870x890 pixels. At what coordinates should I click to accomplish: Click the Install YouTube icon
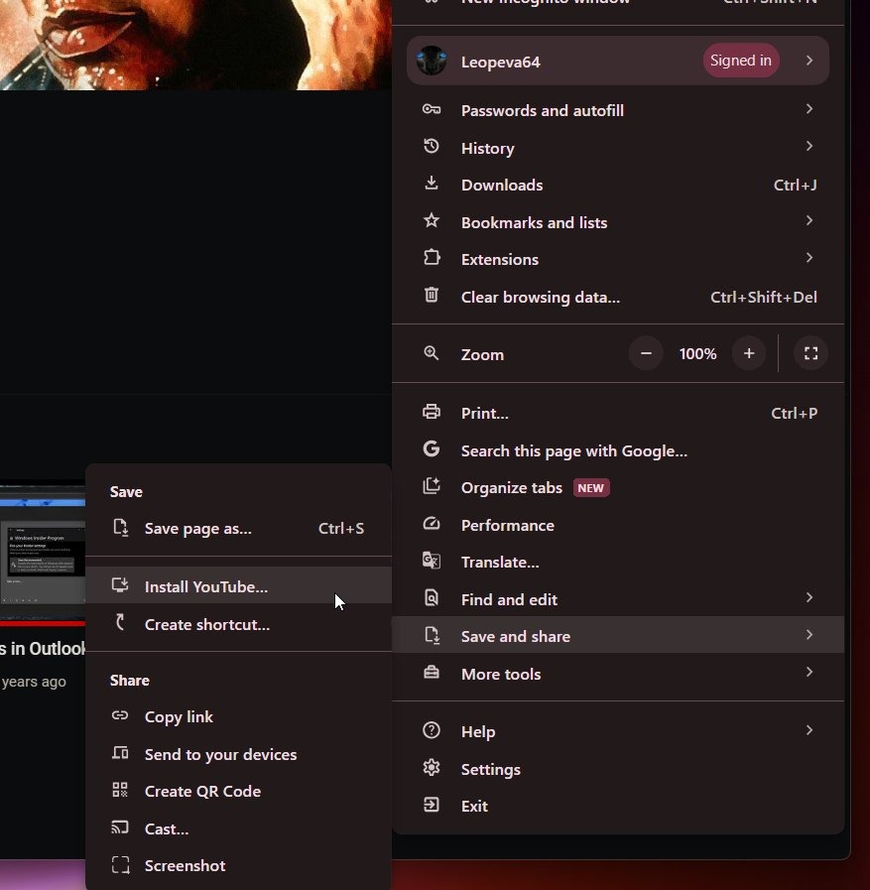pyautogui.click(x=120, y=585)
